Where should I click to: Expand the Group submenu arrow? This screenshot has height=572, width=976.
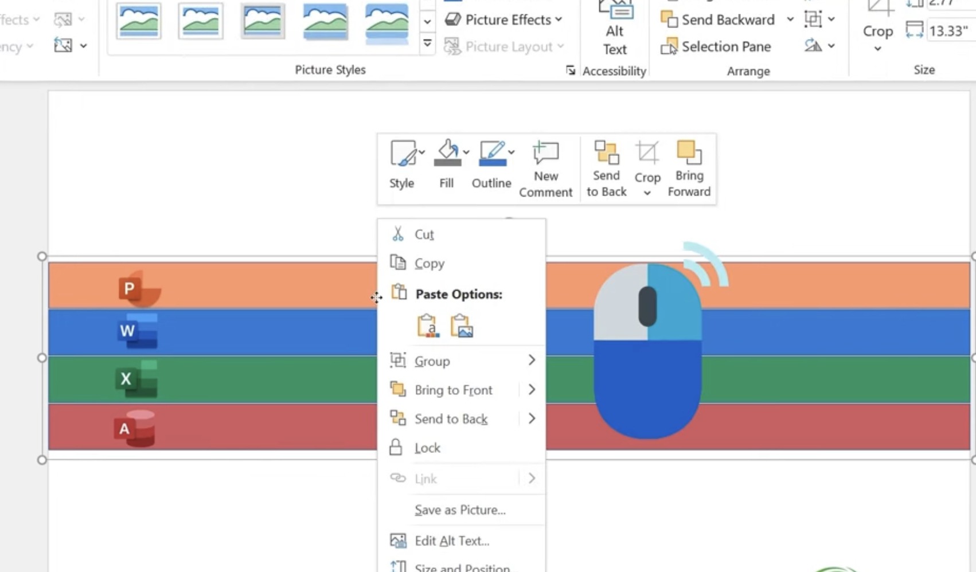pos(532,360)
